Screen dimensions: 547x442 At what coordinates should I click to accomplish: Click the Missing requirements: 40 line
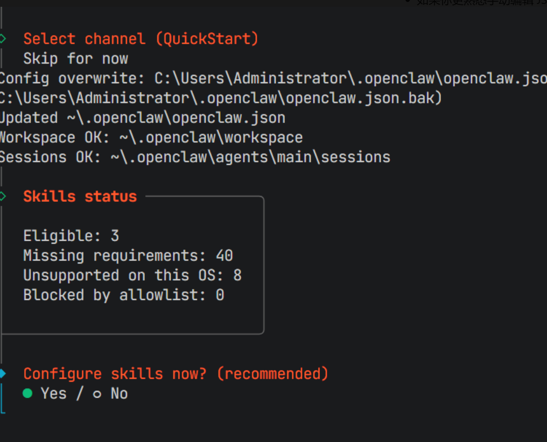pos(128,256)
